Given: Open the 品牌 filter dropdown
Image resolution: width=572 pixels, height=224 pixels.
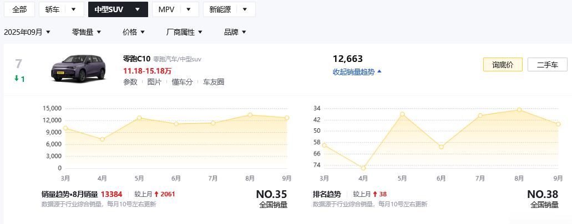Looking at the screenshot, I should [235, 32].
